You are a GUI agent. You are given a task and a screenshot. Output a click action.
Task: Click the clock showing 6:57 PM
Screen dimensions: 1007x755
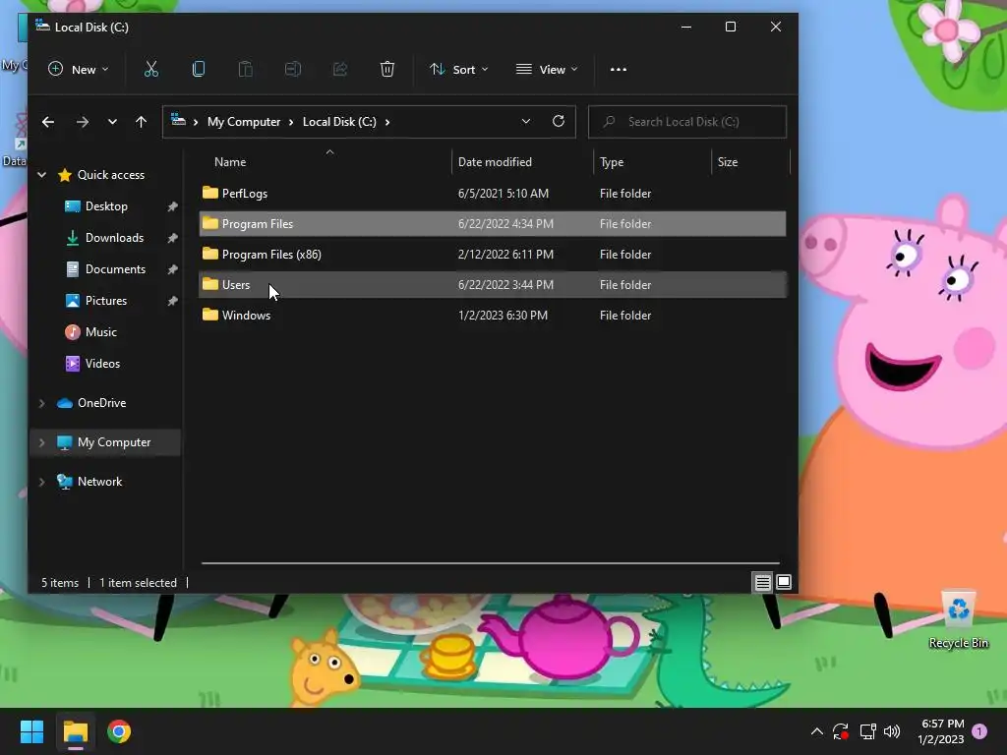point(941,731)
